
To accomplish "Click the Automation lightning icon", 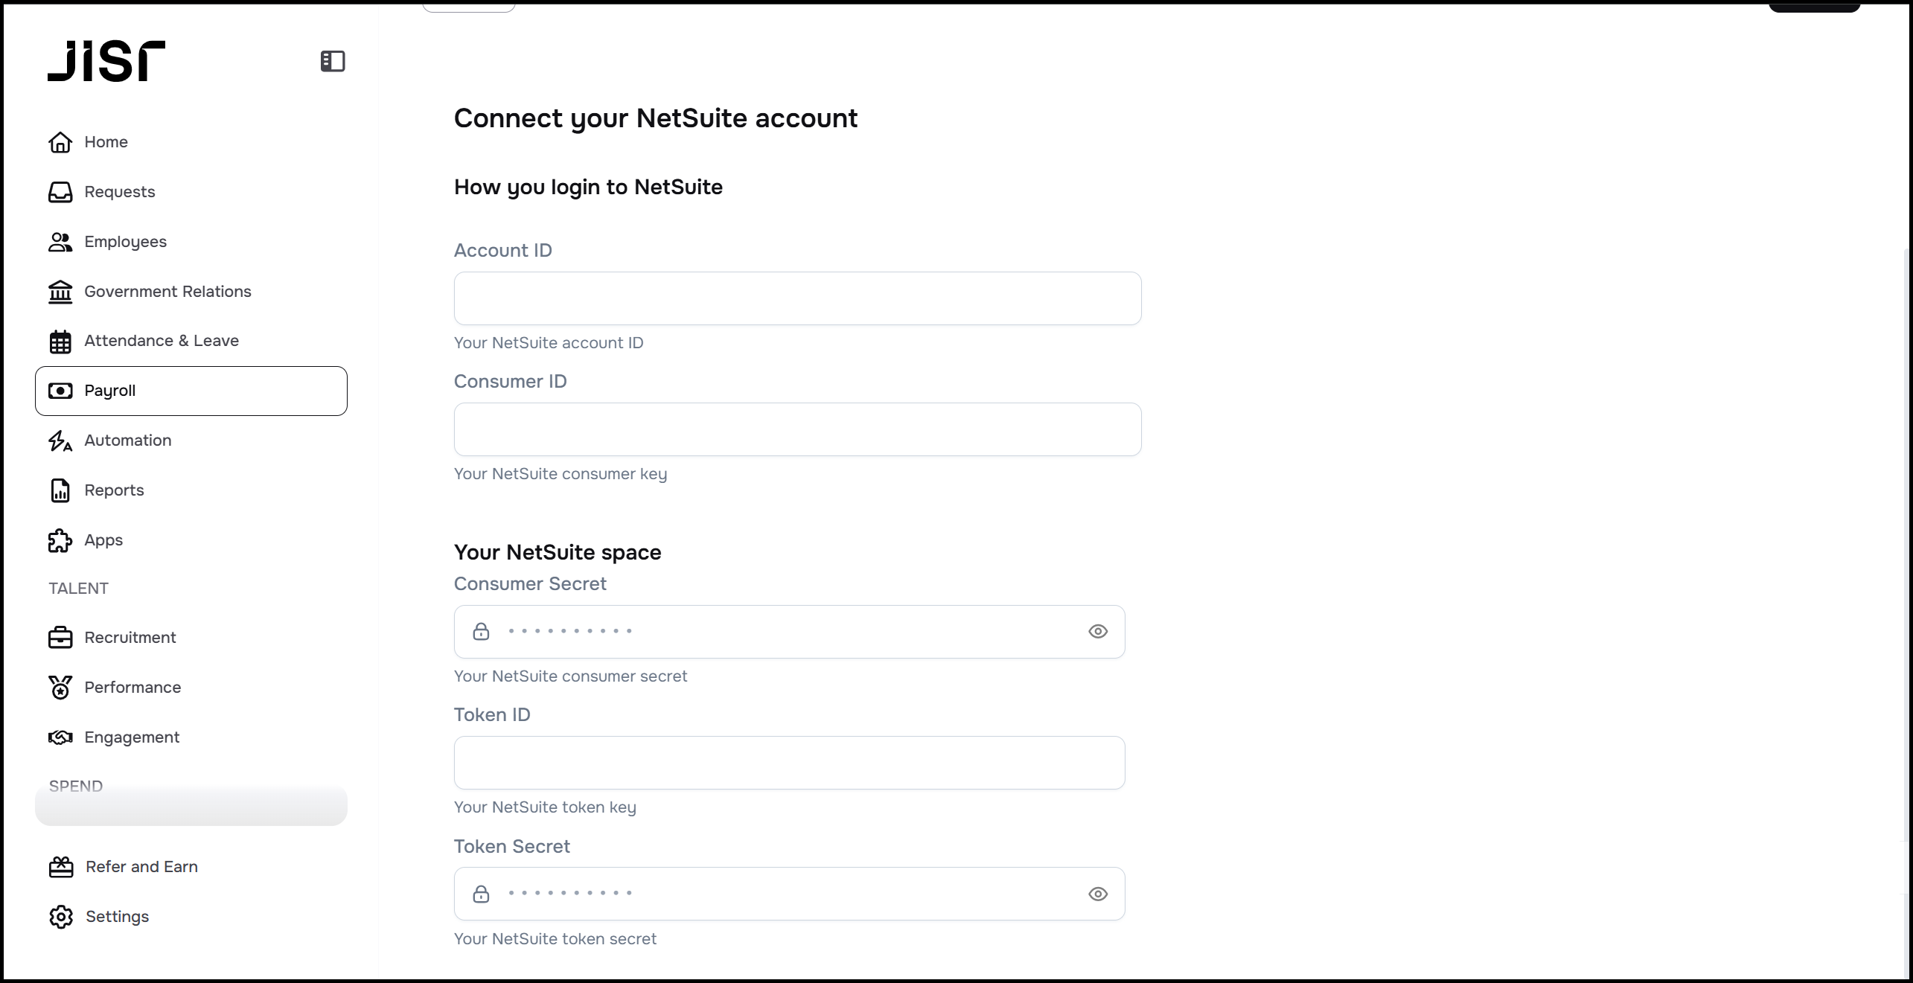I will point(60,441).
